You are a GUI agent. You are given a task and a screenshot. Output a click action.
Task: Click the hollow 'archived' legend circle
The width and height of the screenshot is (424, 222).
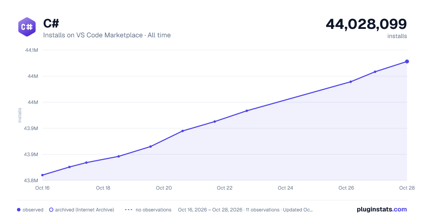[51, 210]
